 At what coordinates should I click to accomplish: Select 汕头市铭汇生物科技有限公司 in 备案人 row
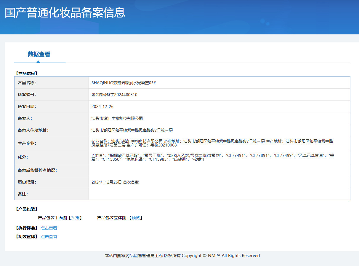point(117,118)
